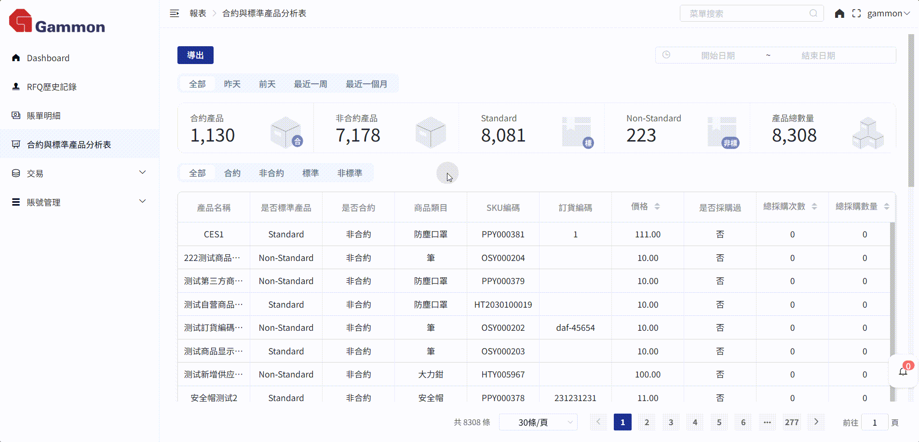919x442 pixels.
Task: Open 賬單明細 in the sidebar
Action: (43, 116)
